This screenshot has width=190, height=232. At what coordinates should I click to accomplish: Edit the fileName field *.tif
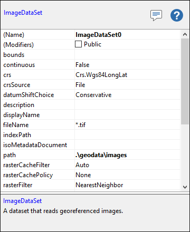pyautogui.click(x=127, y=125)
